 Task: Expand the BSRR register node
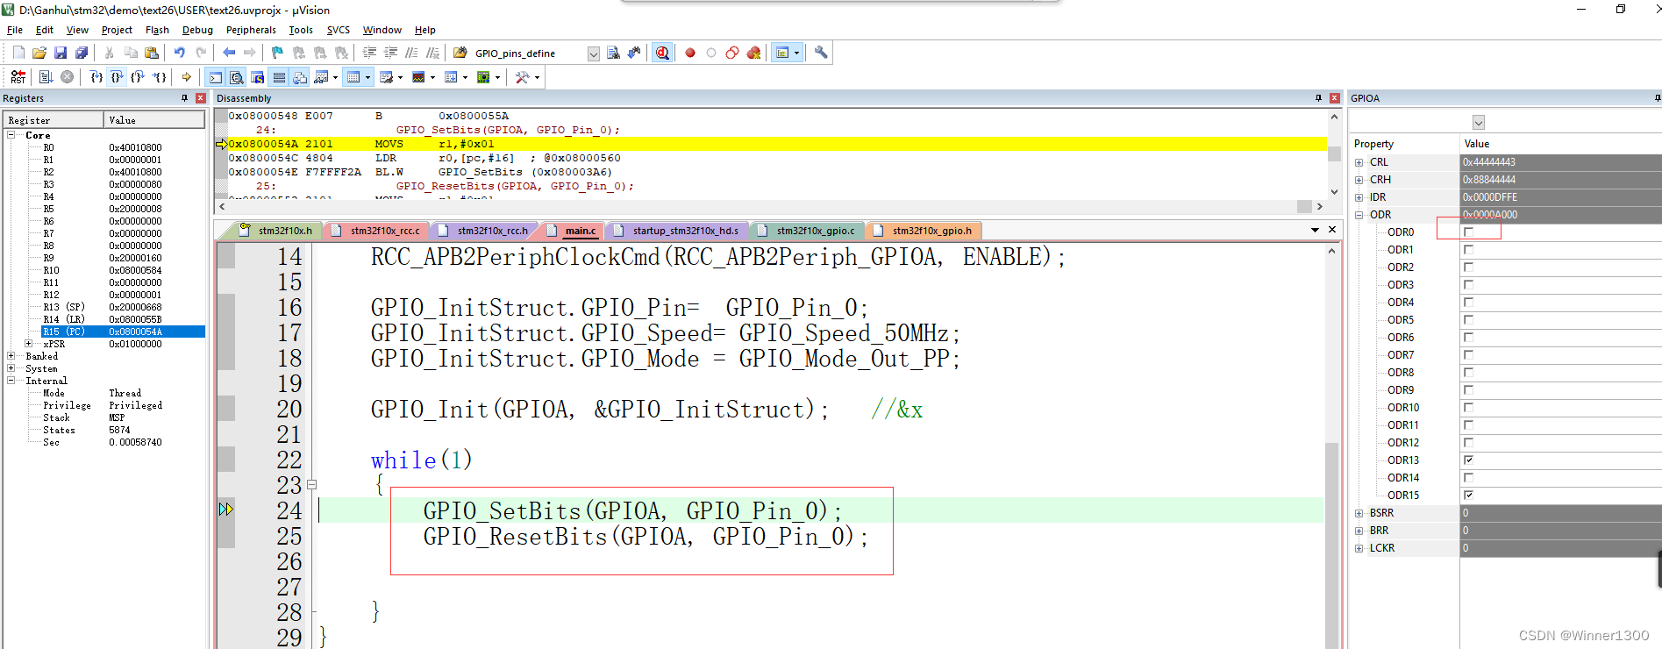tap(1359, 513)
